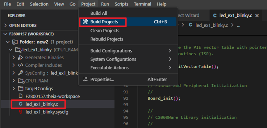Open the Selection menu
Image resolution: width=267 pixels, height=128 pixels.
[39, 4]
